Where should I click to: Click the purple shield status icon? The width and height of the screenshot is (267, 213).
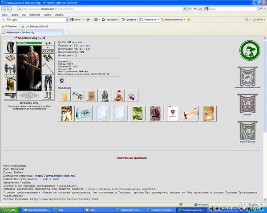coord(62,80)
